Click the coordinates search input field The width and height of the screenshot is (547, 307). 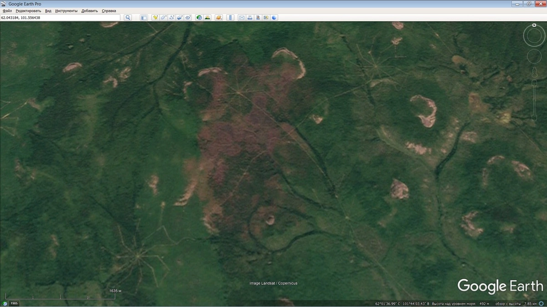click(60, 18)
